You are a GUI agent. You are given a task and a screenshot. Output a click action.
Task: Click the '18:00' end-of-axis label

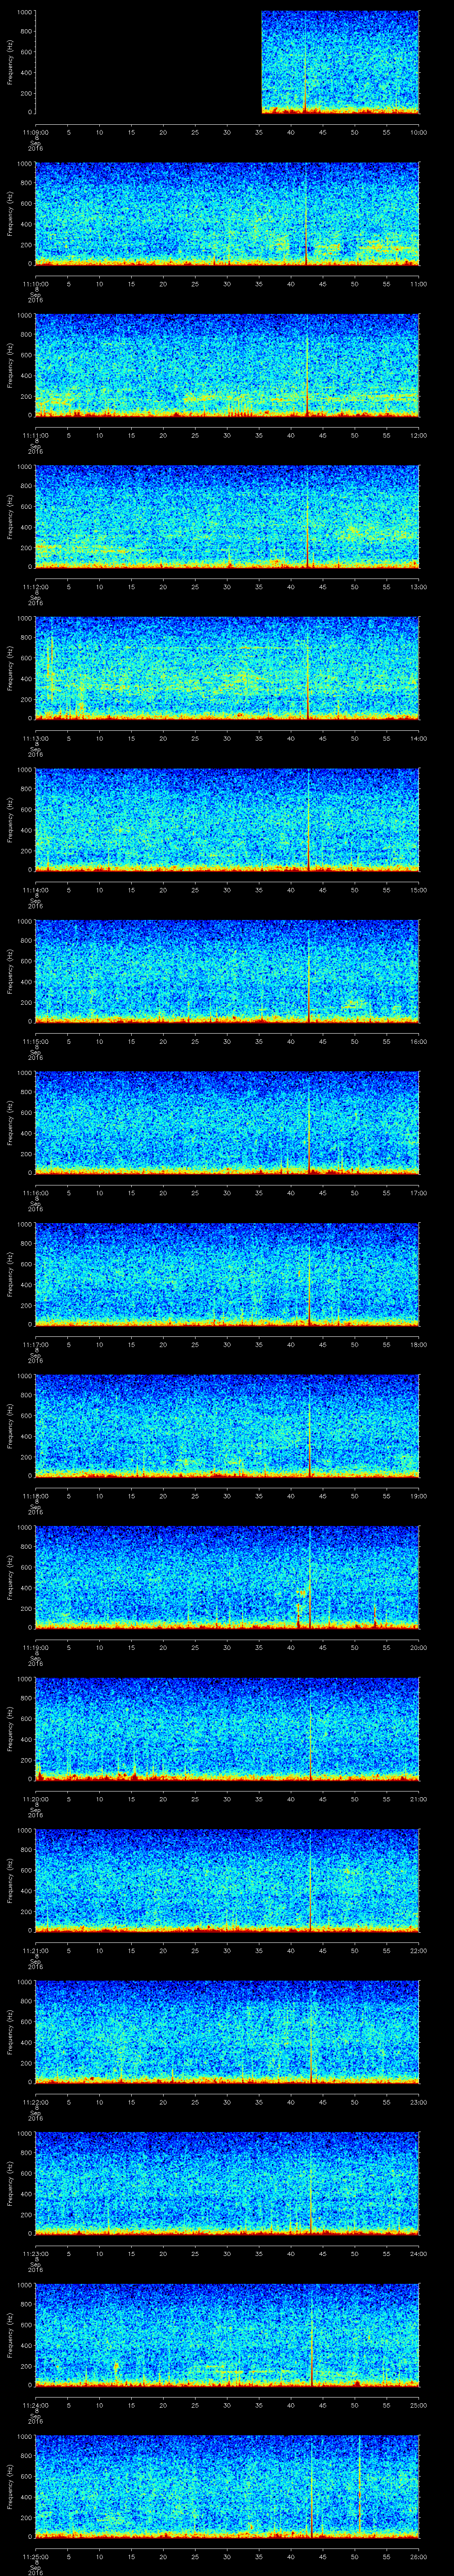pos(418,1344)
